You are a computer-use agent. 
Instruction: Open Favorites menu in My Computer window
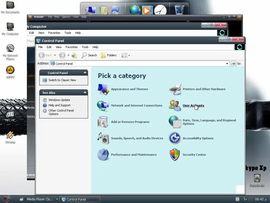(x=54, y=33)
